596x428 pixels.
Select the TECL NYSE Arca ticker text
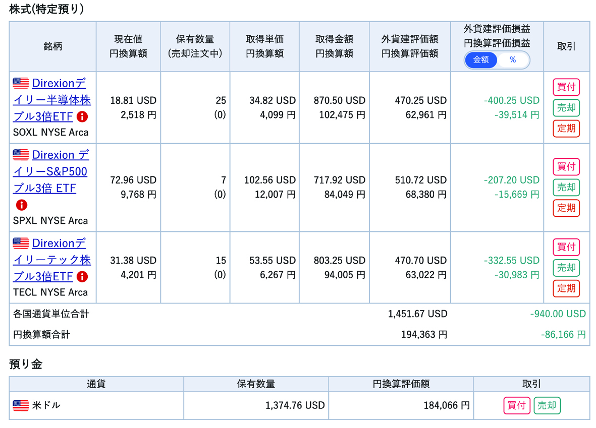50,292
